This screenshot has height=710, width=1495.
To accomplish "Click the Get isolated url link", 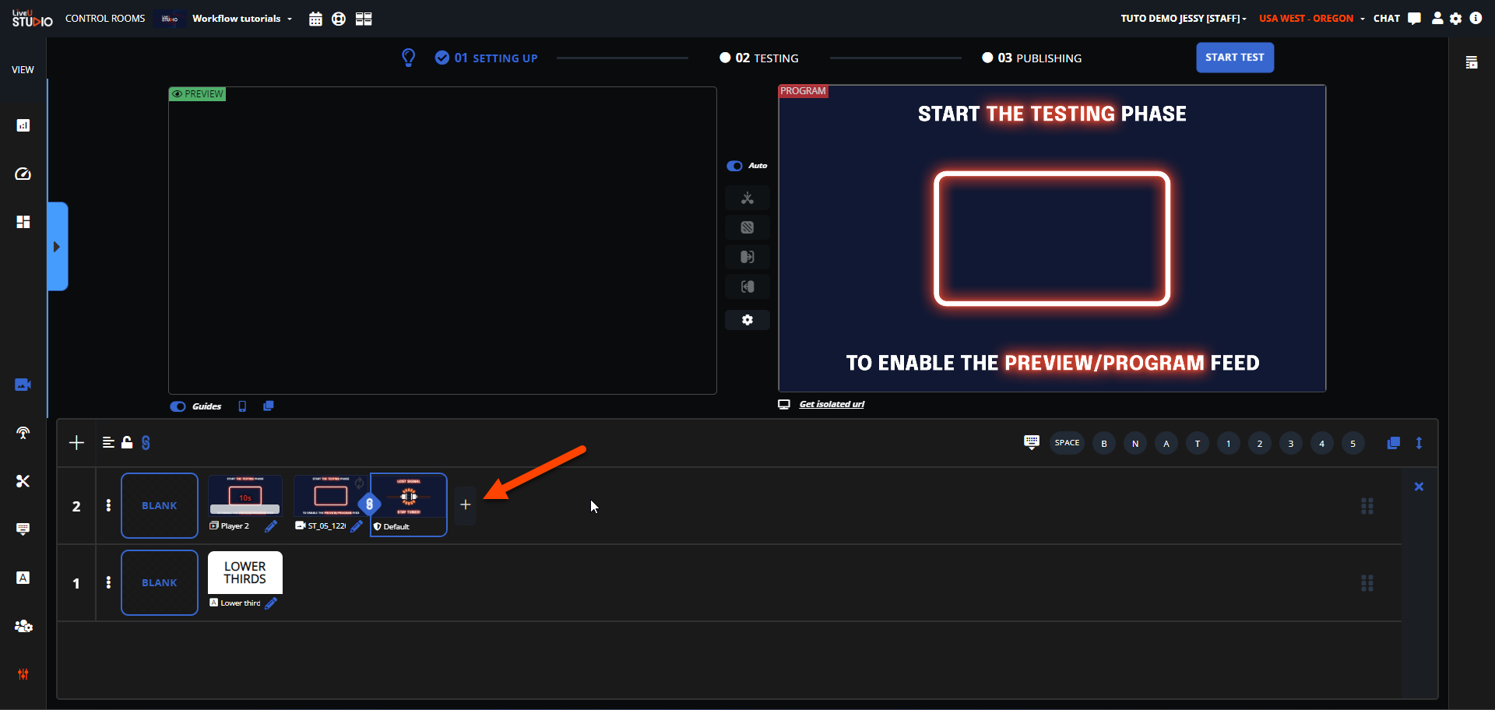I will pyautogui.click(x=832, y=404).
